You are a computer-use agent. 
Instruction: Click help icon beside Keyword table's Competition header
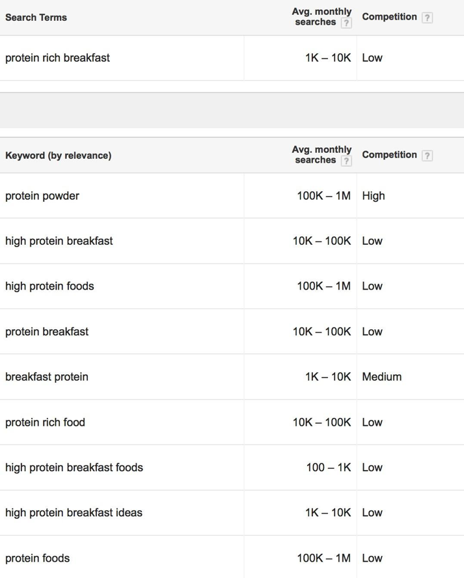tap(427, 156)
